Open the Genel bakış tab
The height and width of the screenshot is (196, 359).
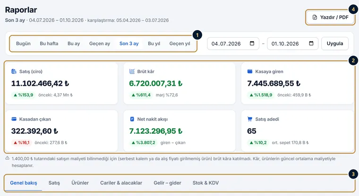point(24,183)
